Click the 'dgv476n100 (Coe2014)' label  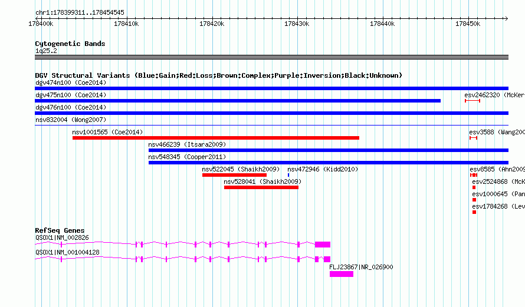click(71, 107)
